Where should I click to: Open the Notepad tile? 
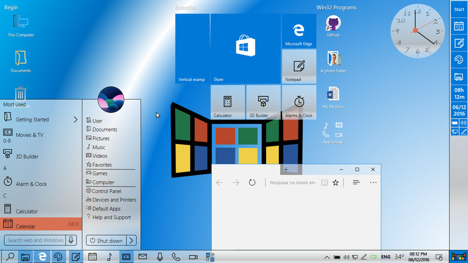coord(299,67)
